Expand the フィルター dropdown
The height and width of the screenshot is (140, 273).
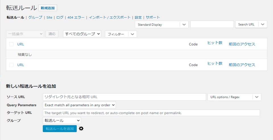tap(121, 34)
